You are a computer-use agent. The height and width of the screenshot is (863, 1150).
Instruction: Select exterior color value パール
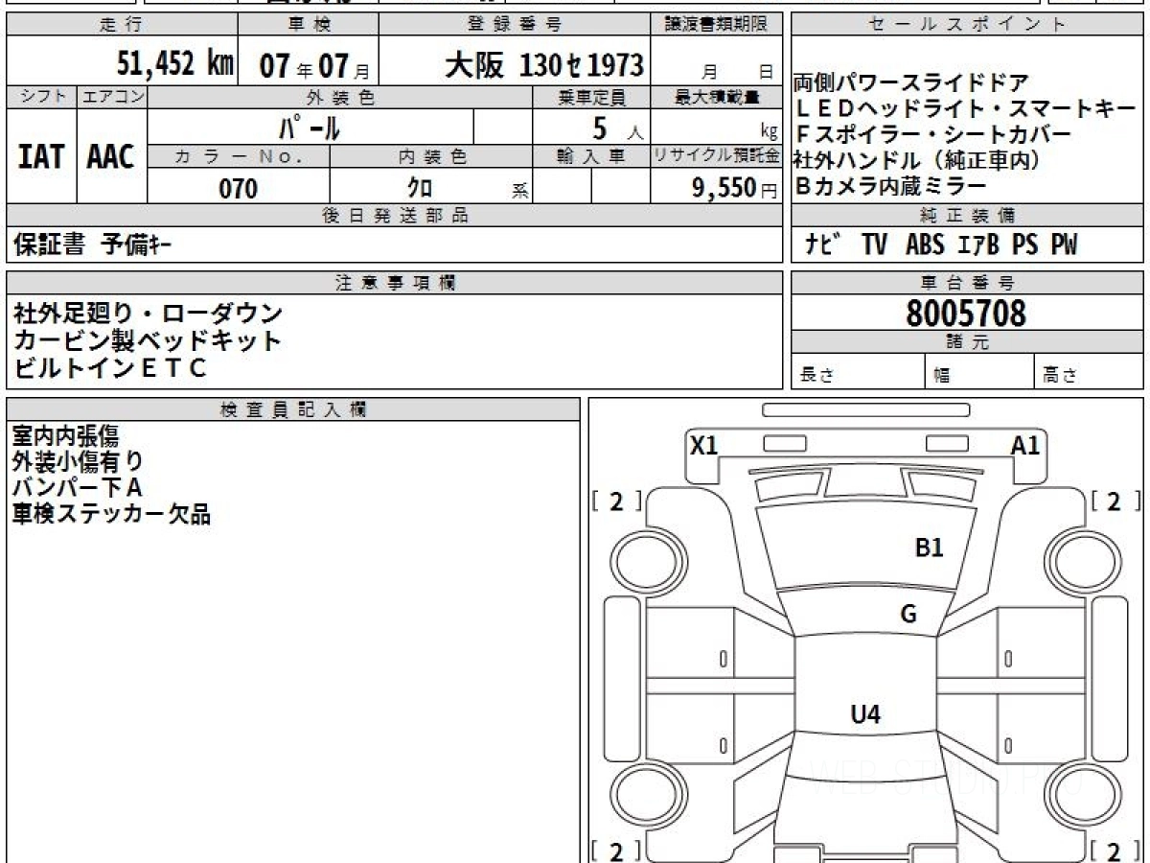click(310, 126)
